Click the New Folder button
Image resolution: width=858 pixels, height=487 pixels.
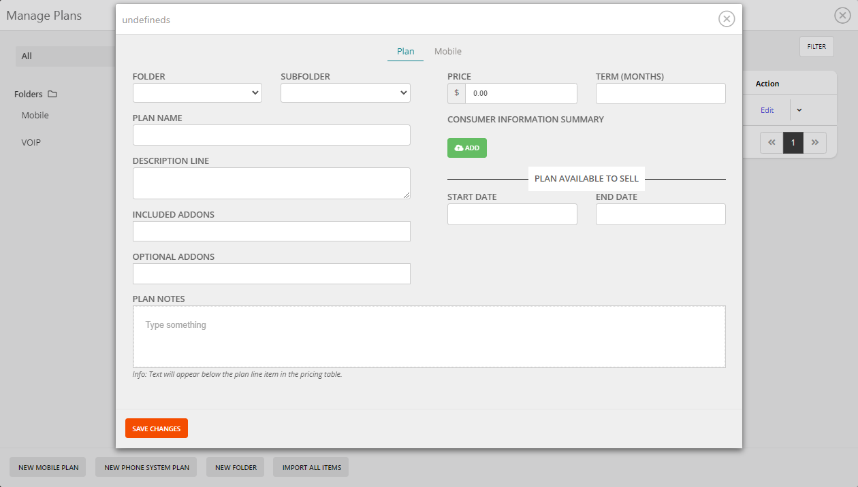[x=235, y=467]
